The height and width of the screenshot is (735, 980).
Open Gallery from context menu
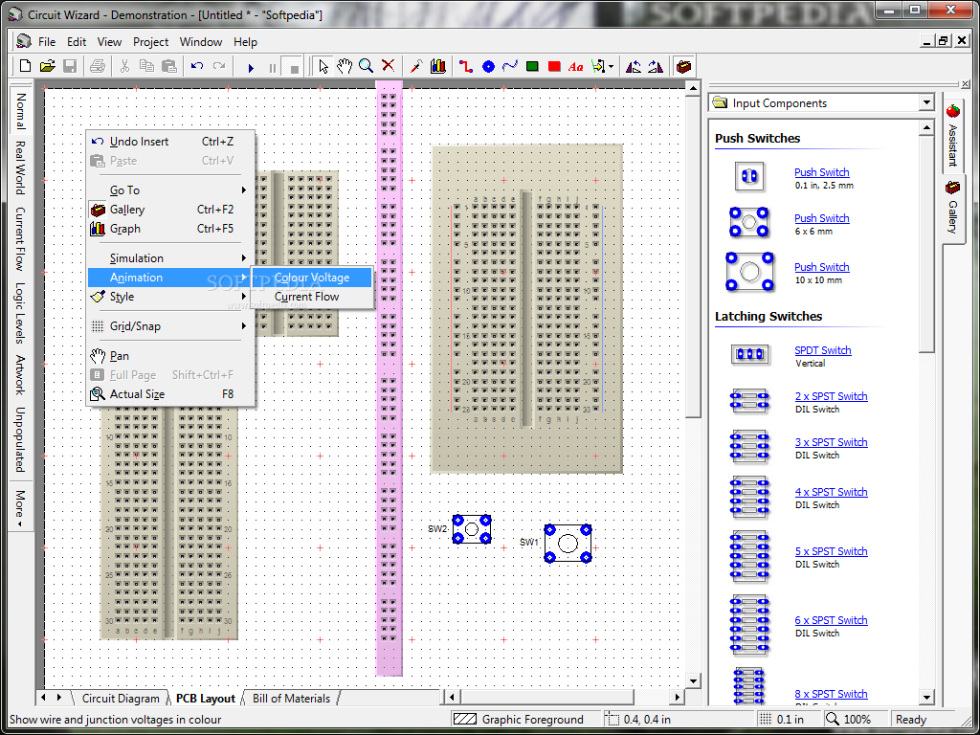[x=170, y=210]
